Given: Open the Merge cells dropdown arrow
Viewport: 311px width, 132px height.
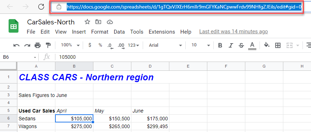Looking at the screenshot, I should (298, 45).
